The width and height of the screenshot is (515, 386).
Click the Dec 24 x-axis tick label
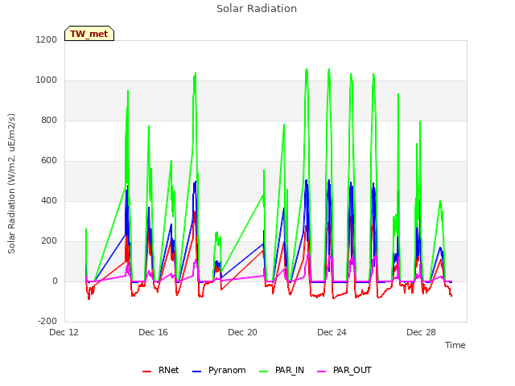(x=332, y=332)
